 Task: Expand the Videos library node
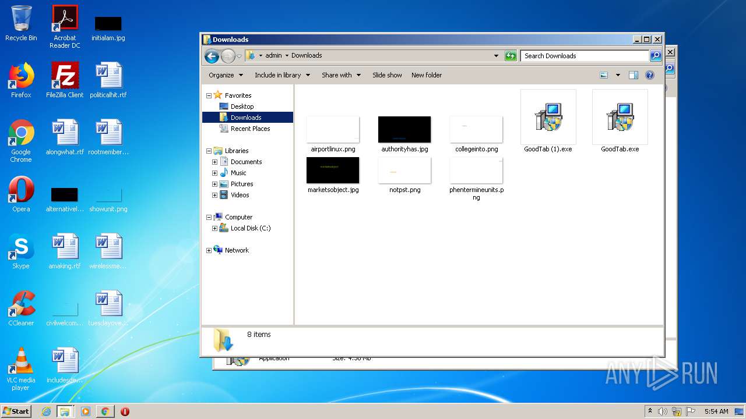click(214, 195)
